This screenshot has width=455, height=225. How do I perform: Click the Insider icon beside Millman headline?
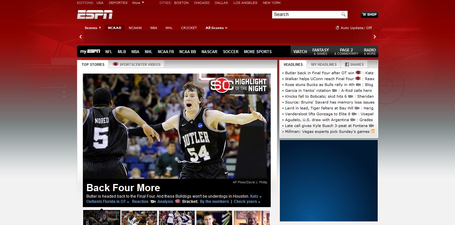tap(372, 131)
